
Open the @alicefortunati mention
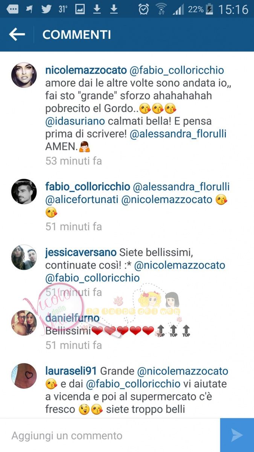point(82,200)
